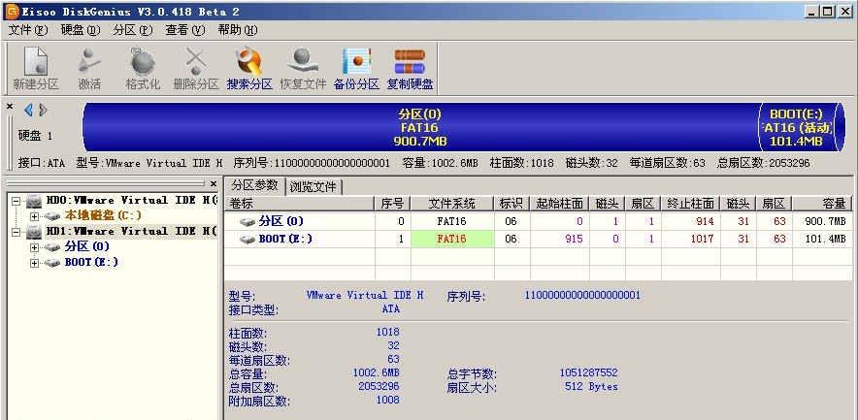Select the BOOT(E:) row name in table
This screenshot has width=858, height=420.
click(x=285, y=239)
